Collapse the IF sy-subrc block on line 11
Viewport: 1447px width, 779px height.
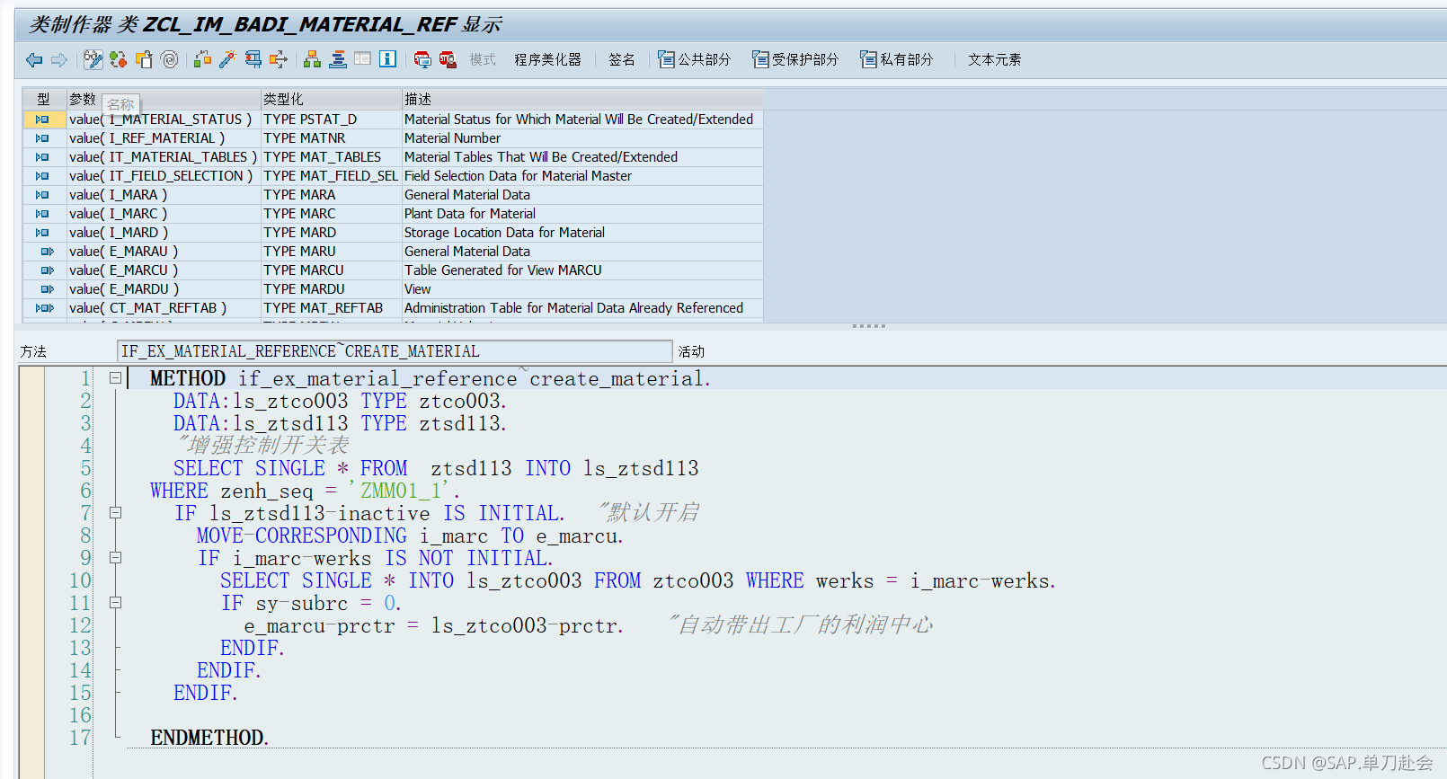coord(115,603)
